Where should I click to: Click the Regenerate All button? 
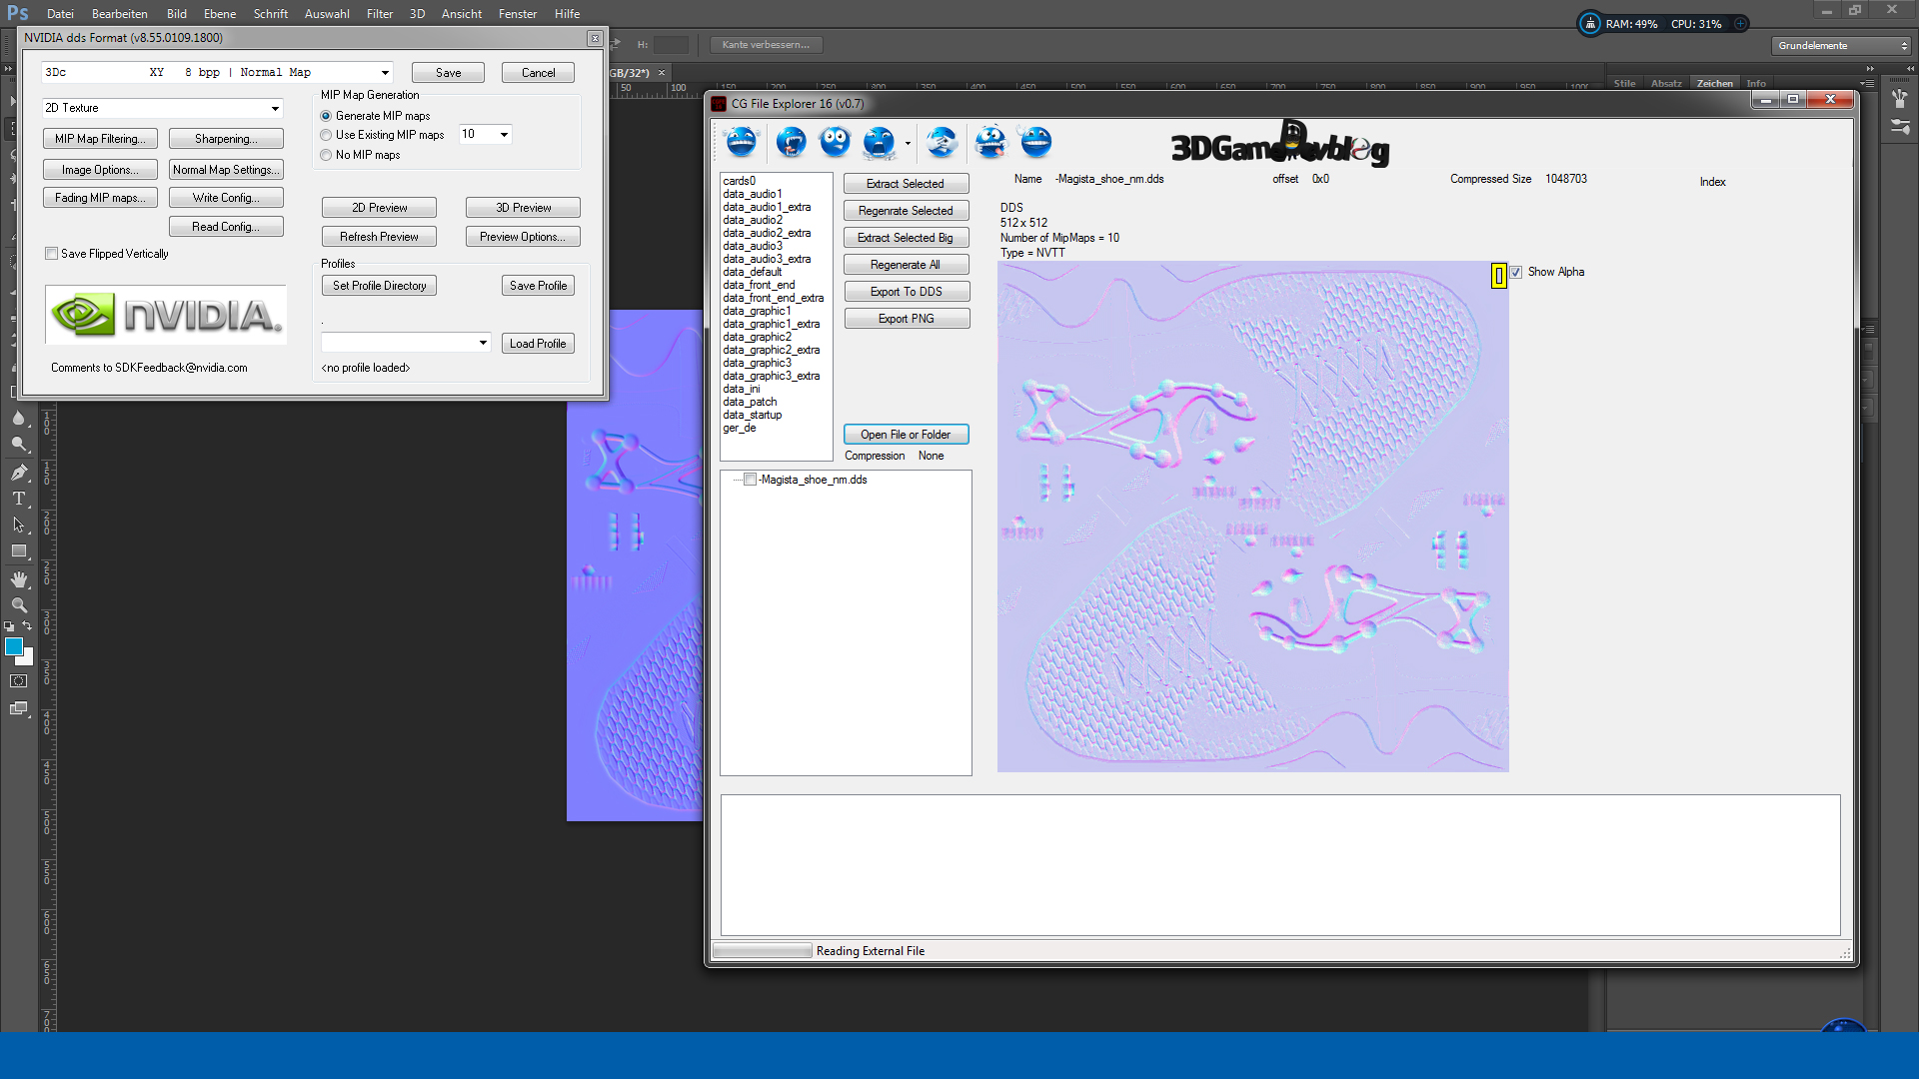[x=906, y=265]
